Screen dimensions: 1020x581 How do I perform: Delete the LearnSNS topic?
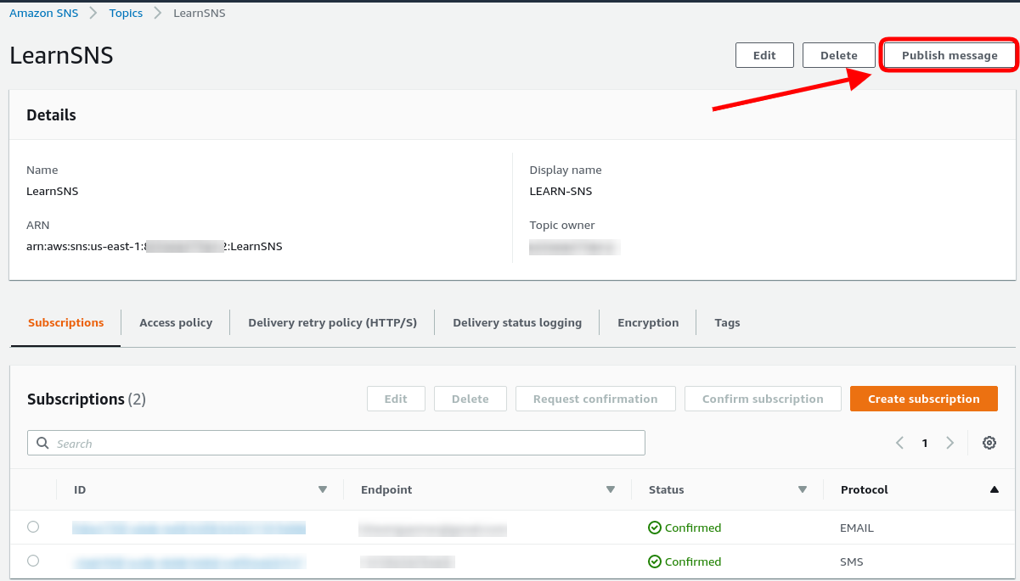click(x=839, y=55)
